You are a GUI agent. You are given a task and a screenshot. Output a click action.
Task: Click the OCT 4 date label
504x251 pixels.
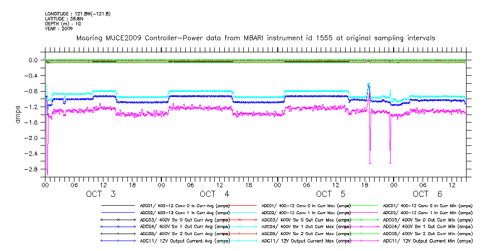tap(214, 194)
